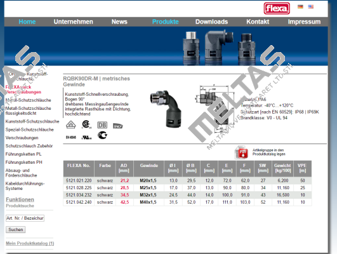
Task: Click the SNCF certification logo
Action: click(x=118, y=126)
